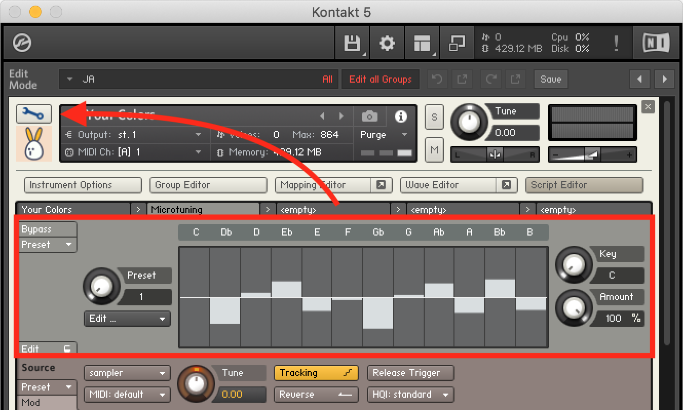Click the info 'i' icon
The height and width of the screenshot is (410, 683).
(x=401, y=116)
